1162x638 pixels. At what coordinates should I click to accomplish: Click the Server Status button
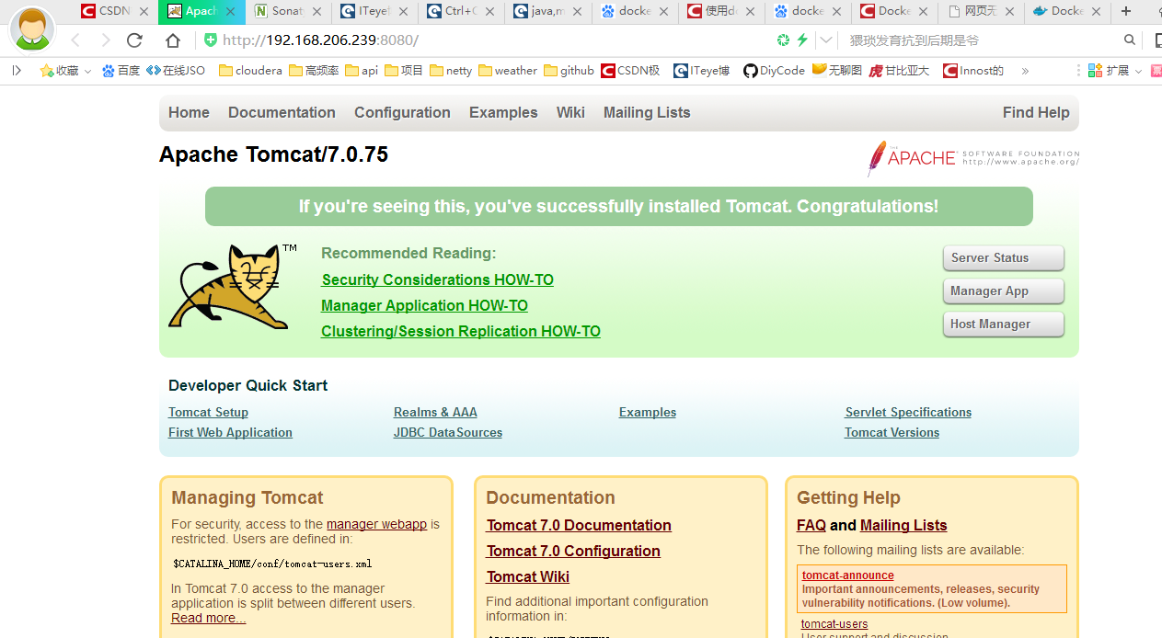[1004, 258]
